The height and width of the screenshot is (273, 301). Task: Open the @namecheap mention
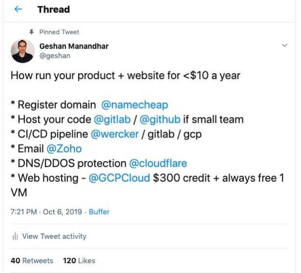(x=134, y=105)
